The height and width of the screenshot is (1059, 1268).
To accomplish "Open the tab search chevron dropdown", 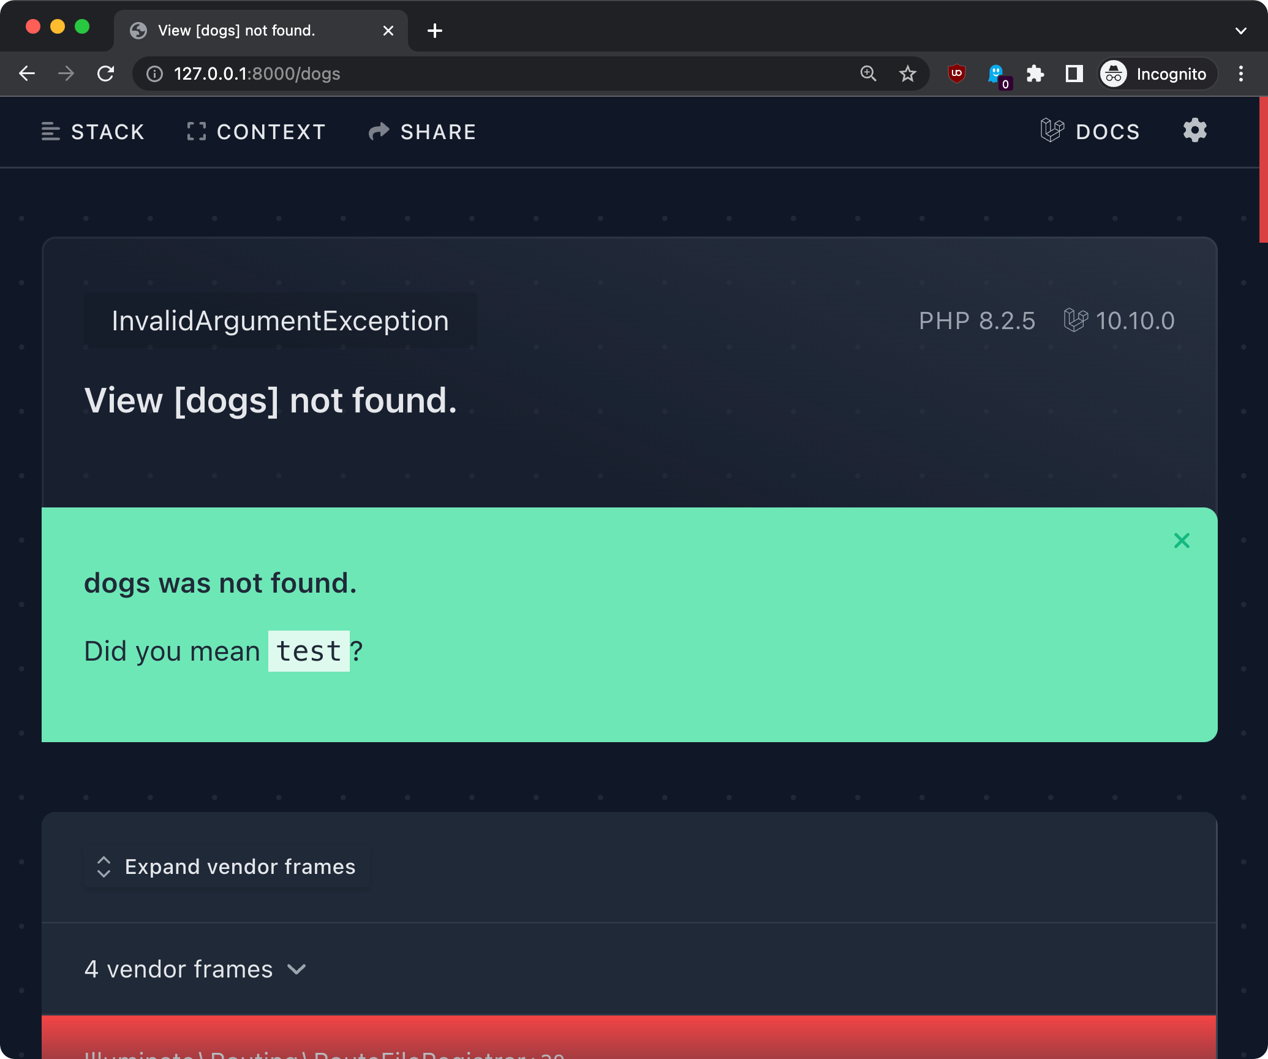I will 1240,31.
